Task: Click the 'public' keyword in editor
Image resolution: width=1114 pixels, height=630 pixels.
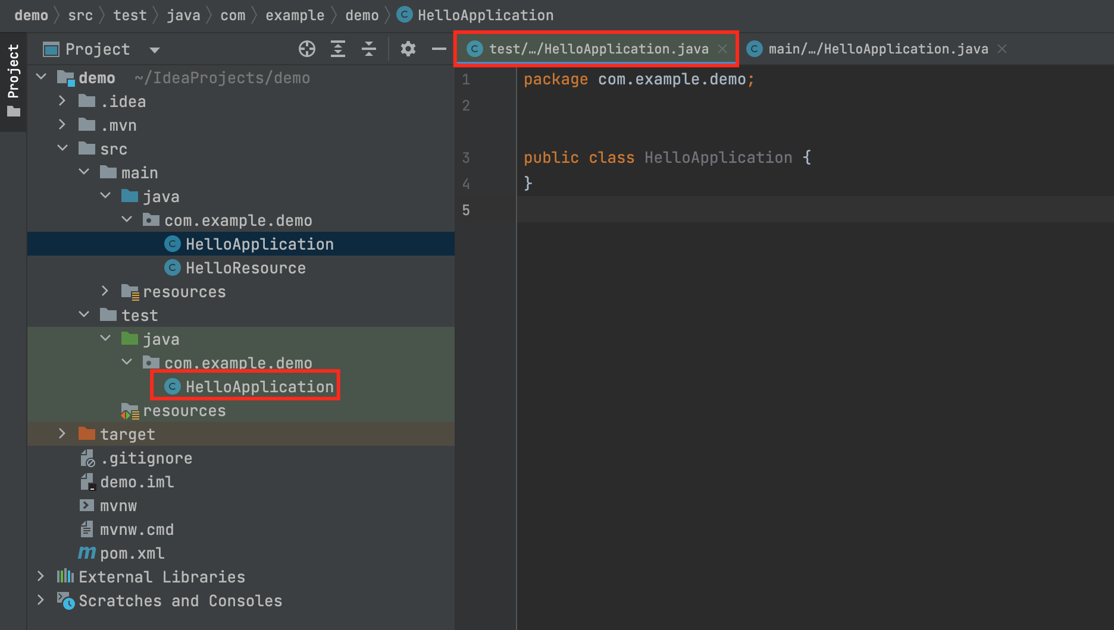Action: (551, 157)
